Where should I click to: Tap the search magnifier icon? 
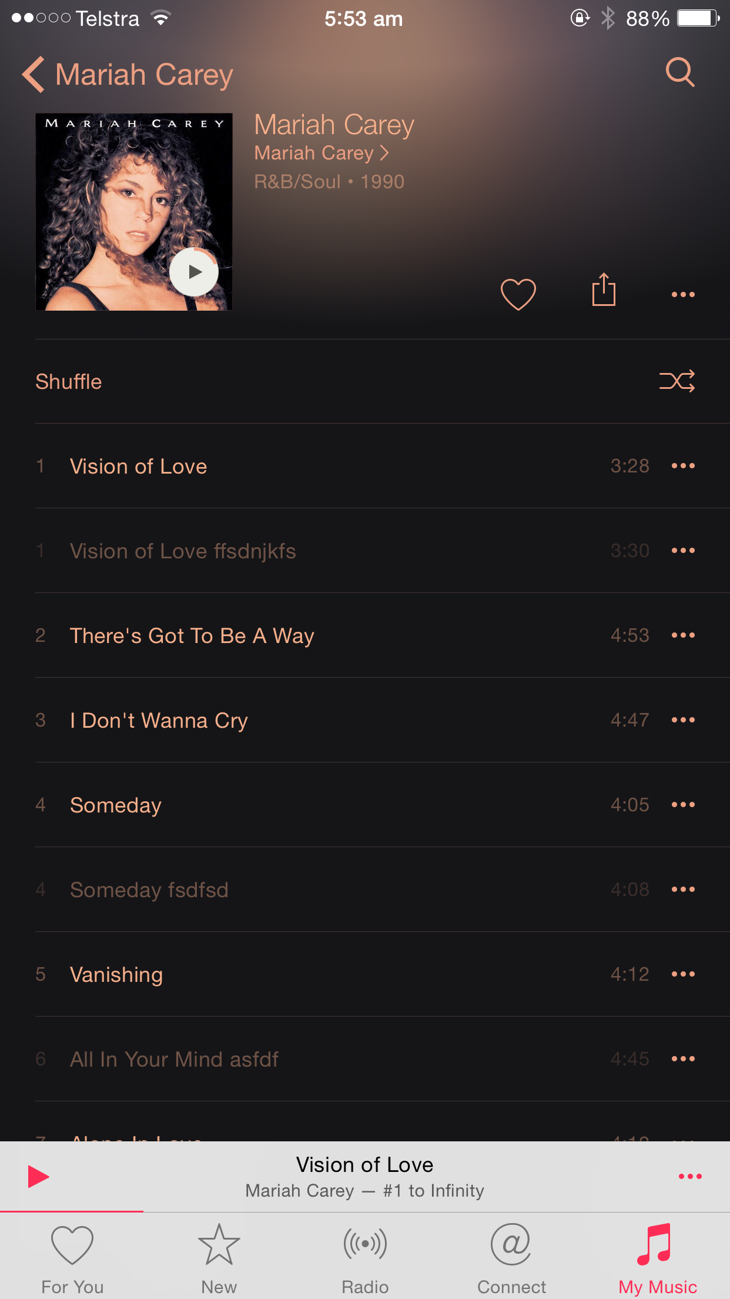point(680,72)
